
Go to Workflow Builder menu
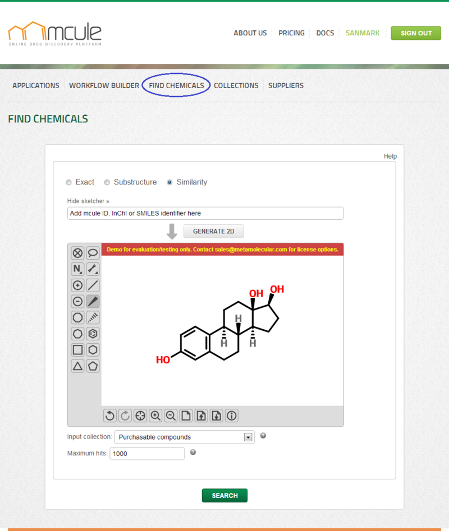(x=104, y=86)
